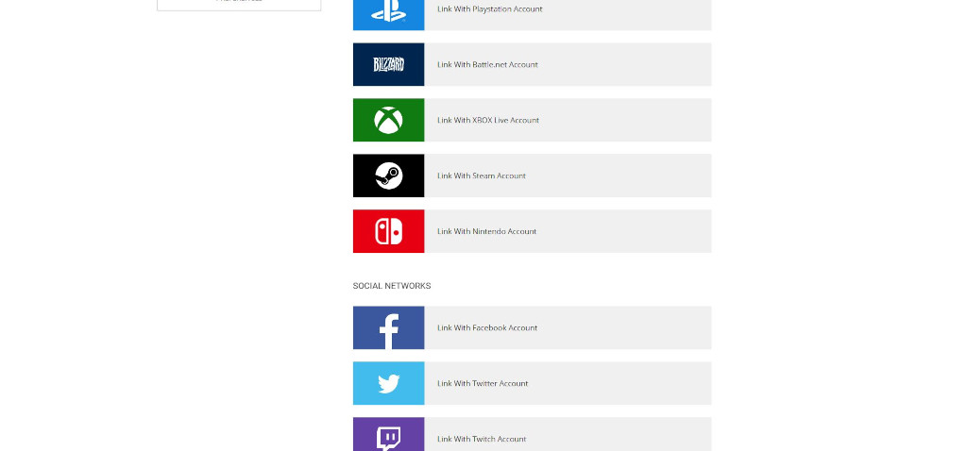Link with XBOX Live Account
The width and height of the screenshot is (967, 451).
coord(533,120)
